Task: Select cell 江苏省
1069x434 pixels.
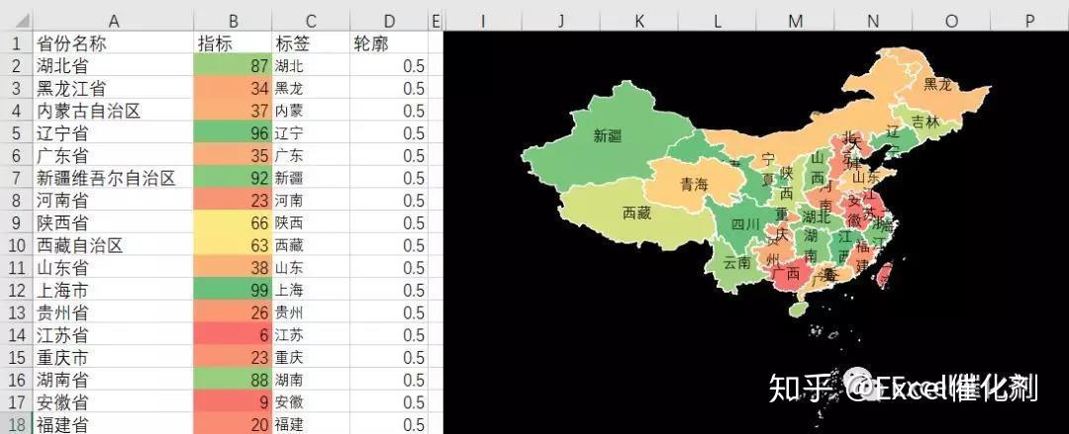Action: coord(113,335)
